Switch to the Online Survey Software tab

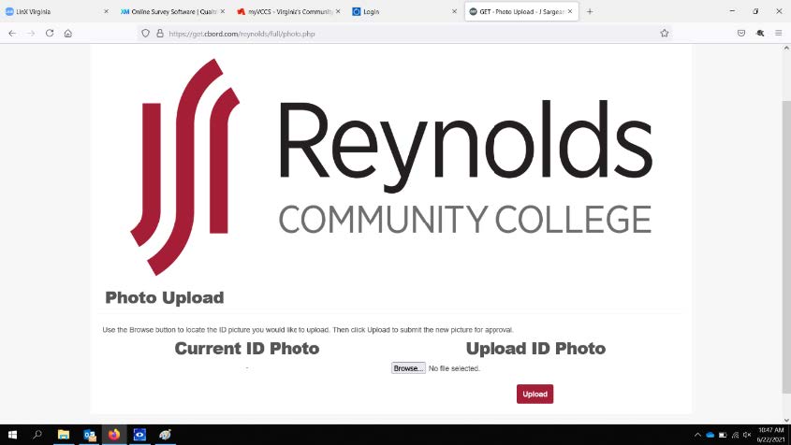click(172, 11)
